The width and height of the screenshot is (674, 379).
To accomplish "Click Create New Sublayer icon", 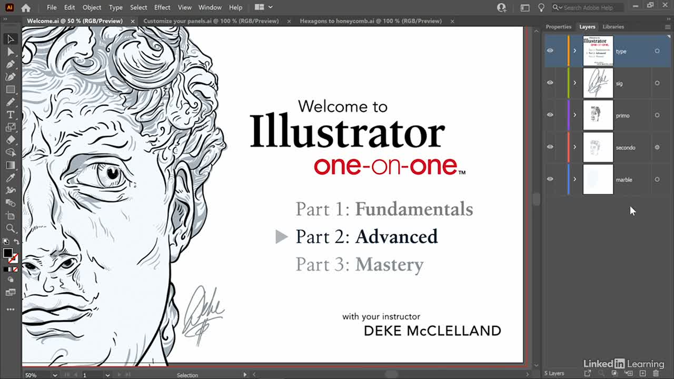I will 629,373.
